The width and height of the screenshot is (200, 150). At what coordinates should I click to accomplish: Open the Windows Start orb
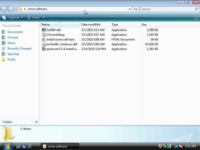[x=7, y=146]
